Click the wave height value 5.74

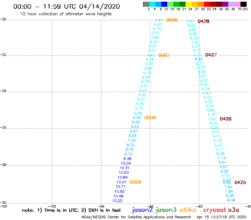coord(225,176)
